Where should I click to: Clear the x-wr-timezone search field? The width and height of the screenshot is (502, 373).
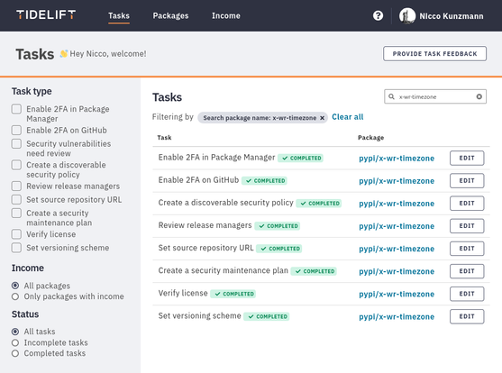[479, 96]
